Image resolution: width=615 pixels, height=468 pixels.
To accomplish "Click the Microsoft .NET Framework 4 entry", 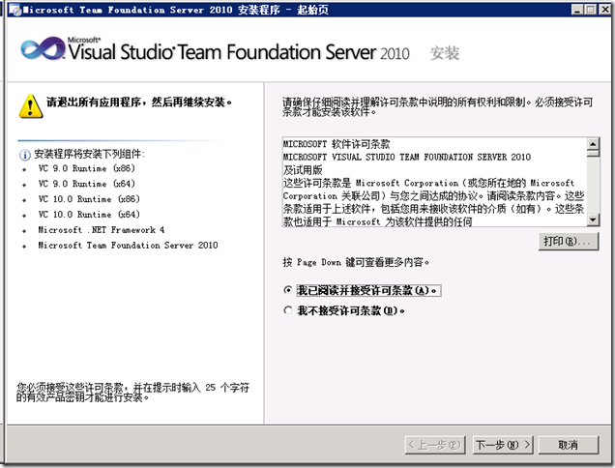I will [102, 230].
